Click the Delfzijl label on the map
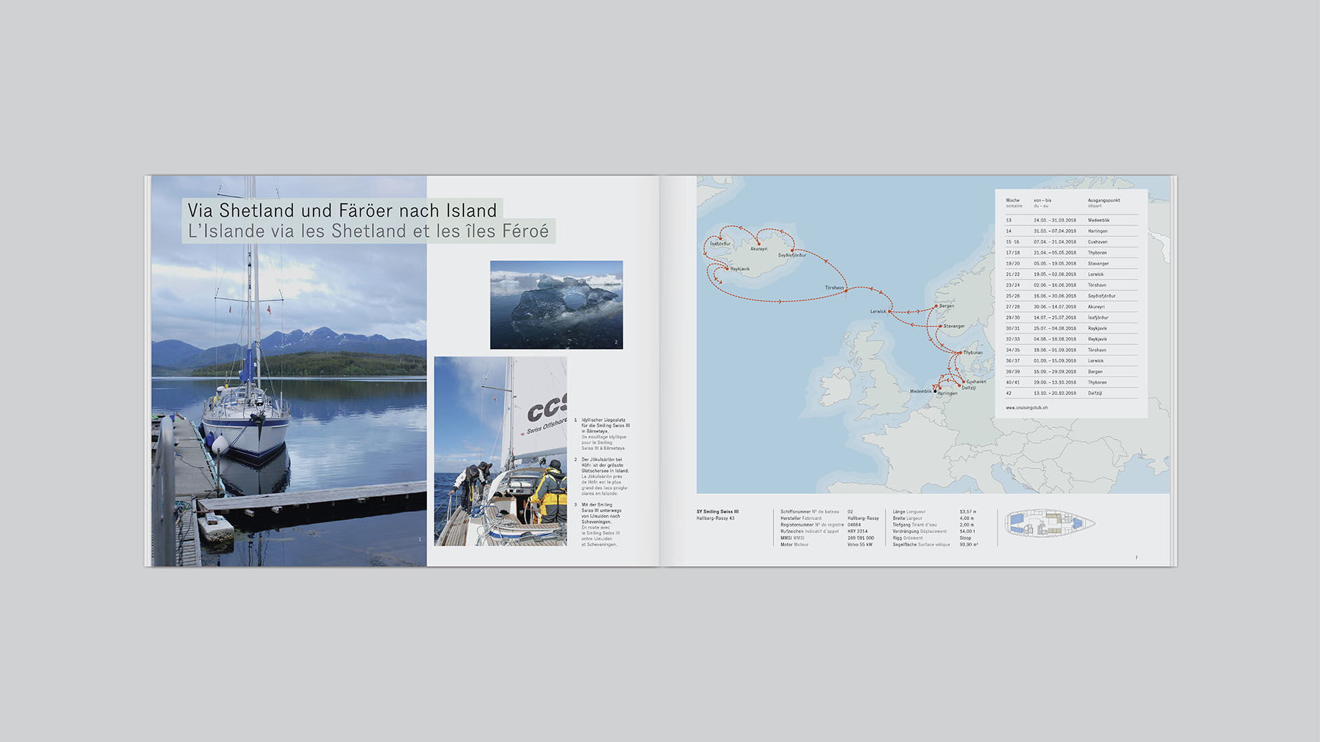This screenshot has width=1320, height=742. (969, 387)
